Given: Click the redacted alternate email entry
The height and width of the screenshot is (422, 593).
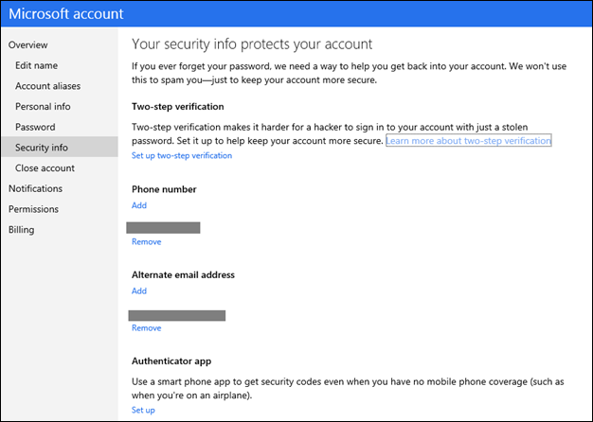Looking at the screenshot, I should (x=178, y=314).
